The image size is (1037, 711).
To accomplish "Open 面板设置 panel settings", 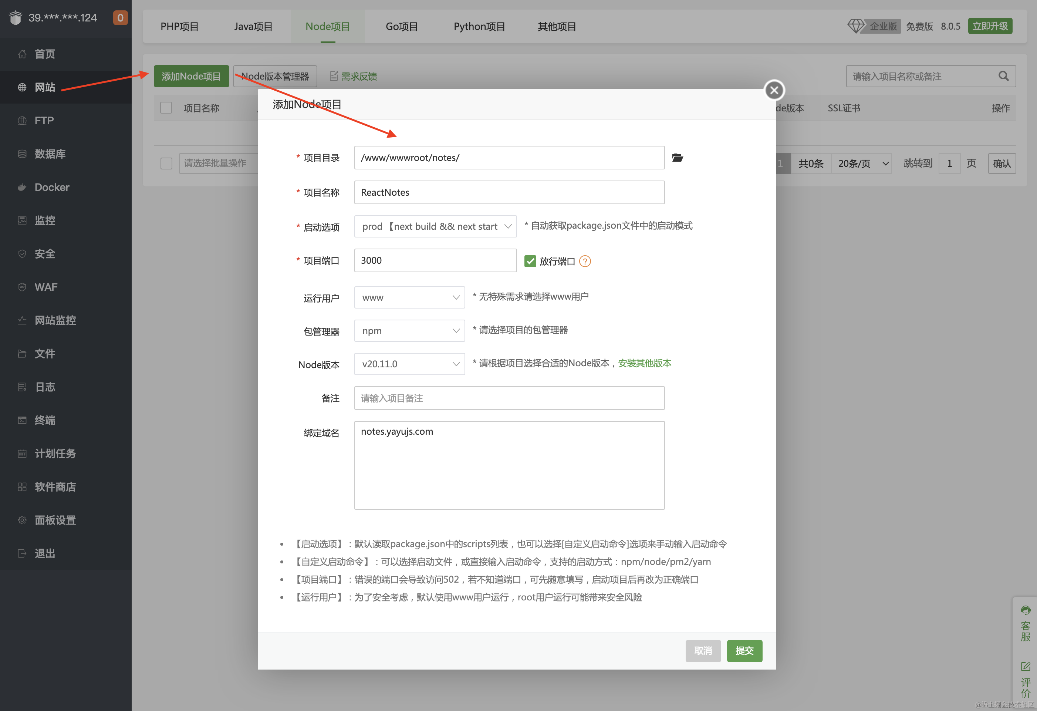I will [x=55, y=520].
